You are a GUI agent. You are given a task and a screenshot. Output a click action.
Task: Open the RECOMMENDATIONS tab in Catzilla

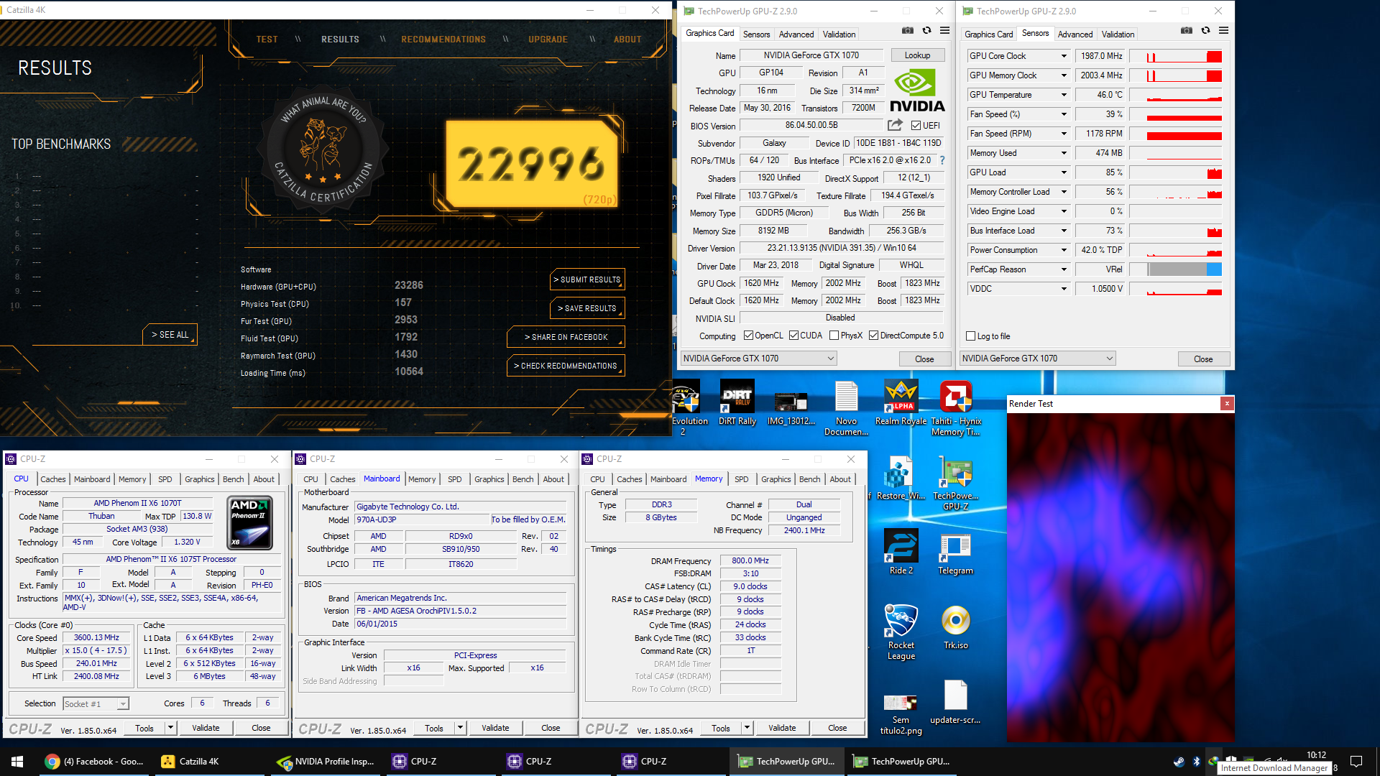(x=443, y=40)
